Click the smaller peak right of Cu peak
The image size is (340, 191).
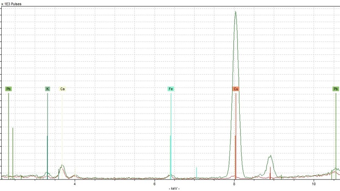coord(270,157)
